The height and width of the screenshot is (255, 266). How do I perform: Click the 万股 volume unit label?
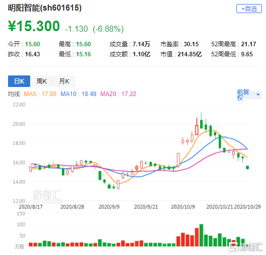point(20,246)
